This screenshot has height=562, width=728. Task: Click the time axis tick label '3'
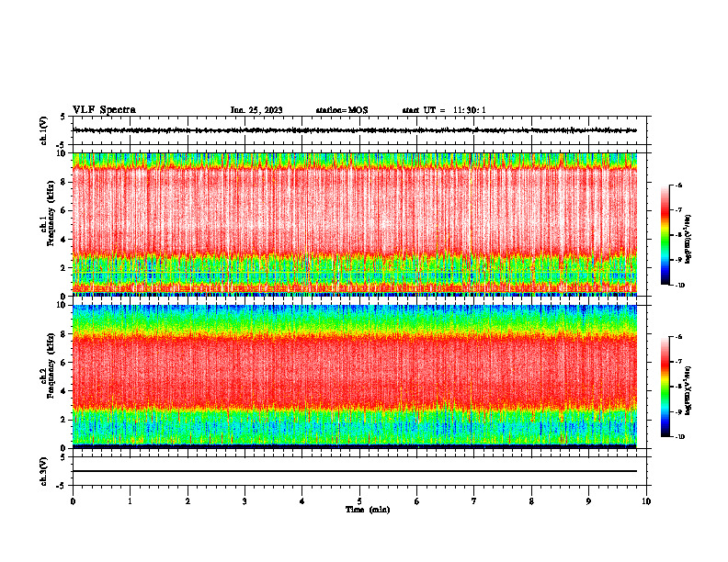click(x=245, y=501)
